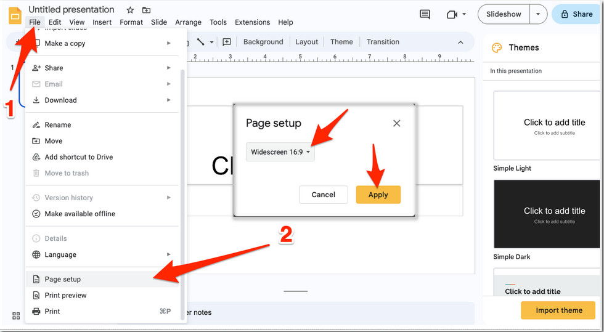Open the Edit menu

click(x=55, y=22)
